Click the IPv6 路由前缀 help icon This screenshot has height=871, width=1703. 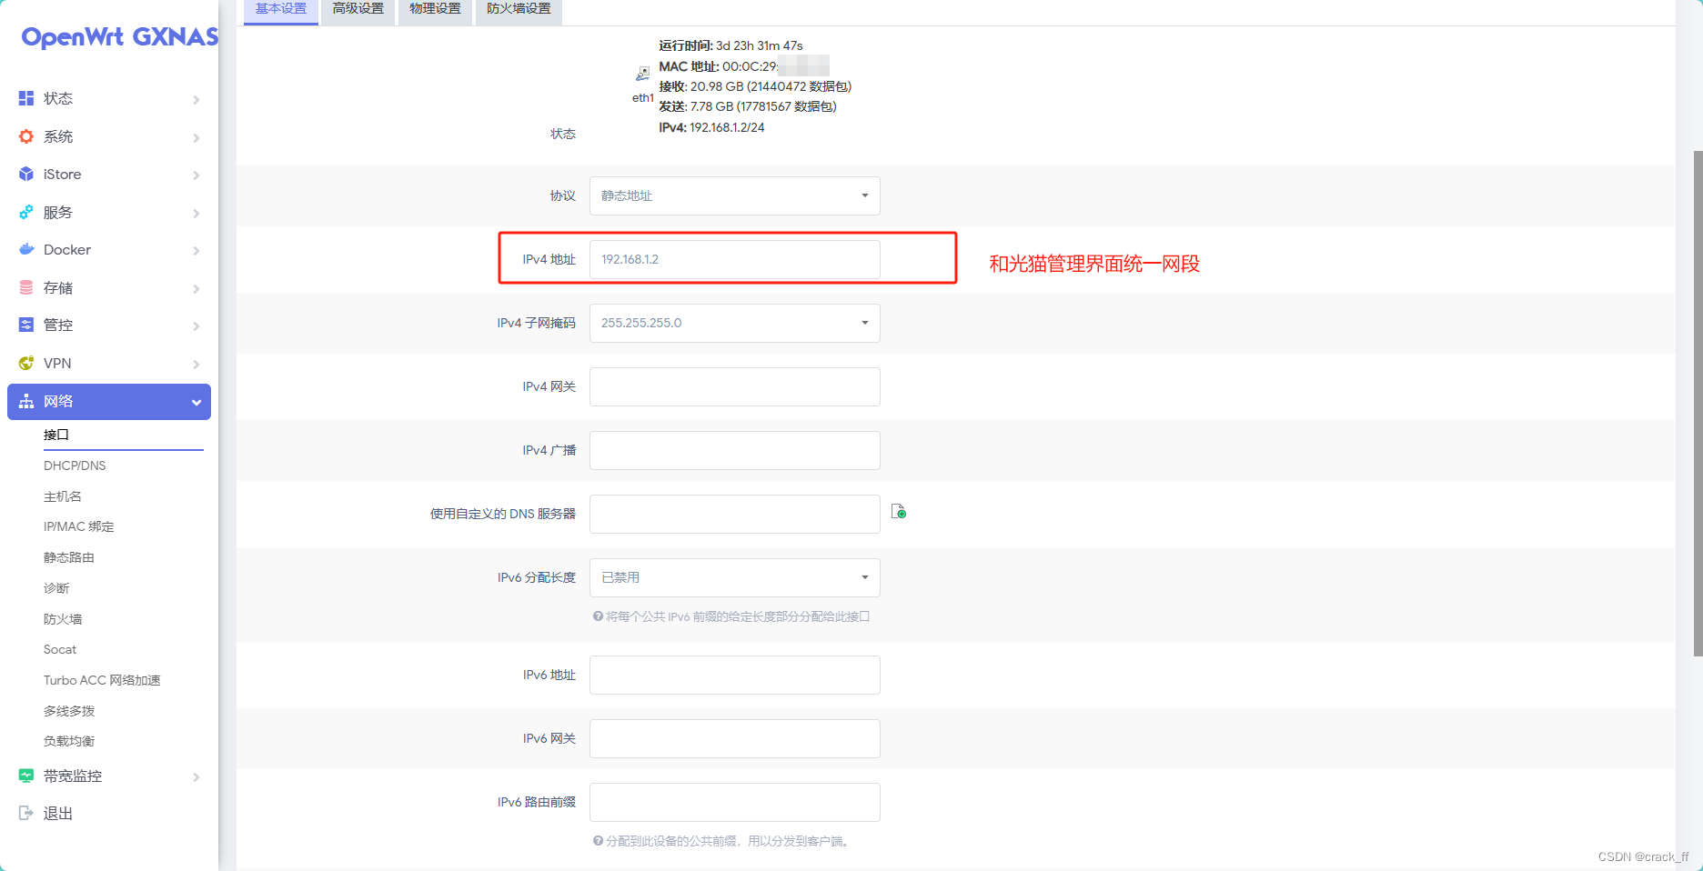pyautogui.click(x=598, y=841)
